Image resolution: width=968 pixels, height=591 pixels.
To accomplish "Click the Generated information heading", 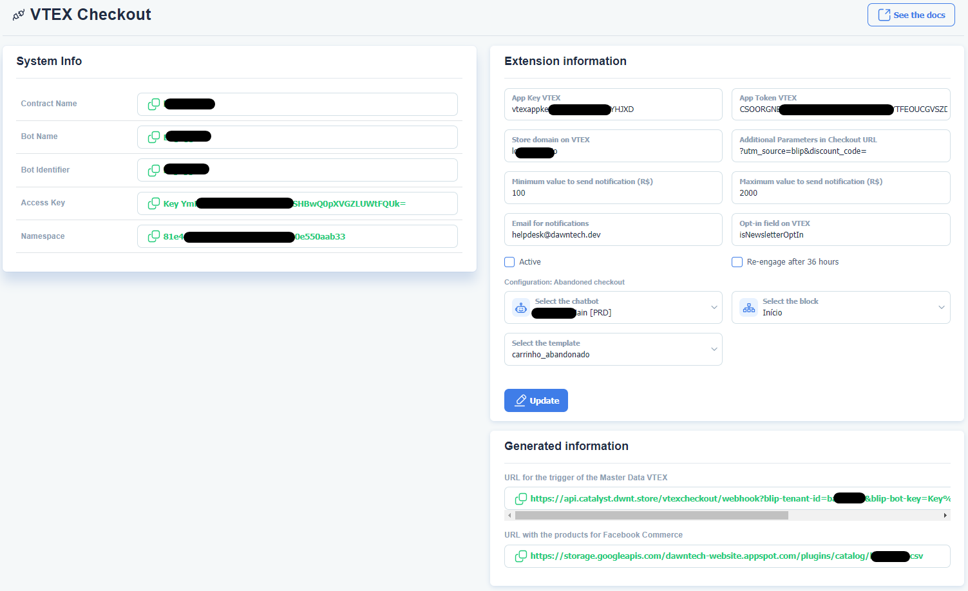I will tap(566, 446).
